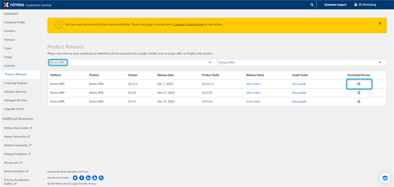Click the Customer Central Admin link
Screen dimensions: 394x187
[188, 24]
